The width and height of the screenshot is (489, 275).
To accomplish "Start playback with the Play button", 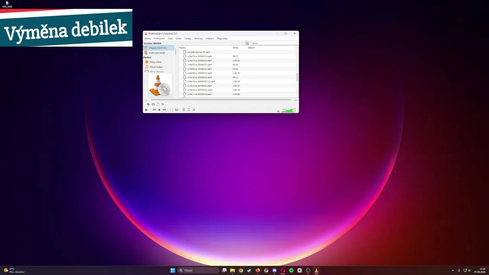I will (x=146, y=110).
